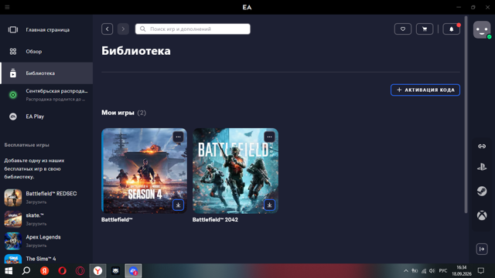Collapse the right side panel
The height and width of the screenshot is (278, 495).
pyautogui.click(x=482, y=249)
